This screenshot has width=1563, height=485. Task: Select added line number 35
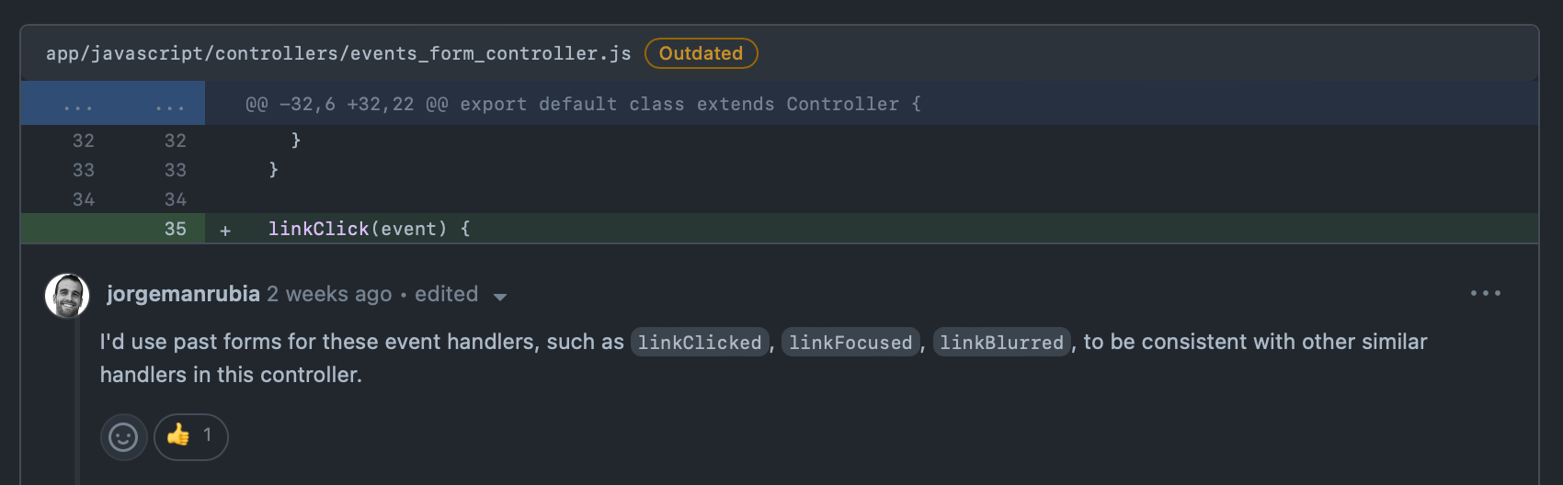tap(175, 229)
